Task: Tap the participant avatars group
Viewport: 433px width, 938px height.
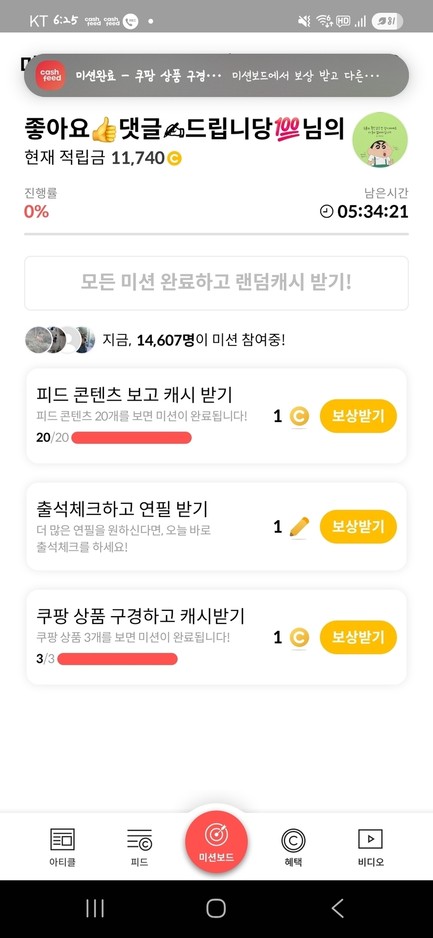Action: [60, 340]
